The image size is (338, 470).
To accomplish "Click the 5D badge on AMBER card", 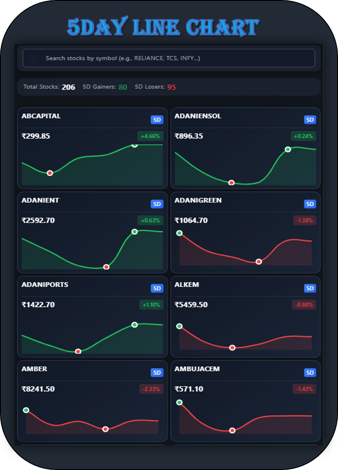I will point(157,373).
